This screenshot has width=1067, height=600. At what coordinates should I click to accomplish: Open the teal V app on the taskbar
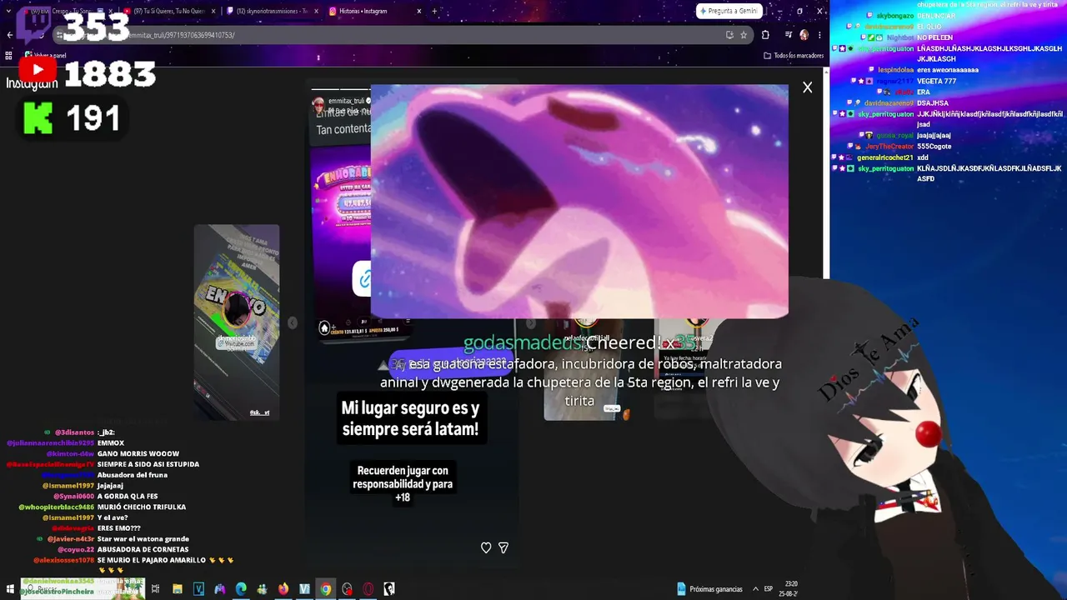pyautogui.click(x=304, y=589)
